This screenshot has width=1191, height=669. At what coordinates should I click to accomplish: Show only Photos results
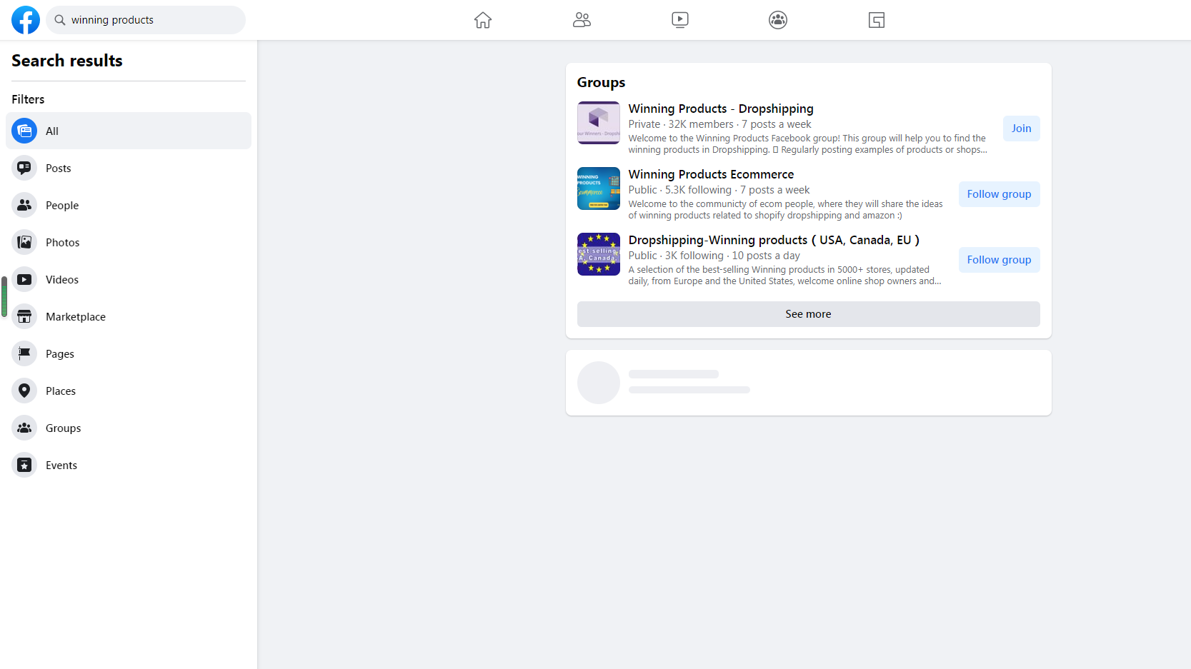click(63, 243)
